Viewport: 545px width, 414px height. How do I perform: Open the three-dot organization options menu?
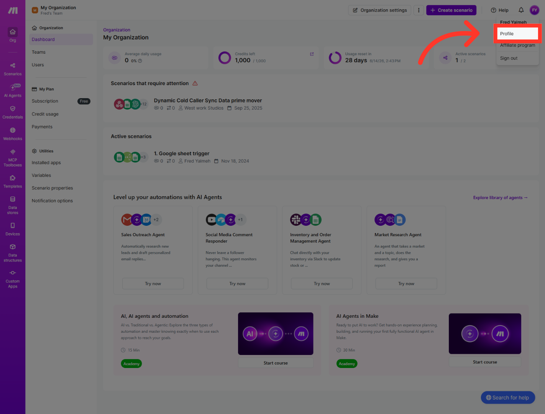coord(419,10)
